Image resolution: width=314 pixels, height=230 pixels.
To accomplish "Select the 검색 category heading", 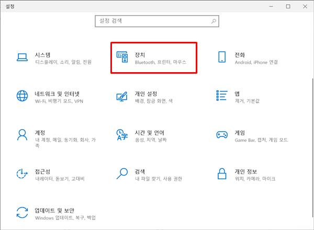I will click(140, 171).
